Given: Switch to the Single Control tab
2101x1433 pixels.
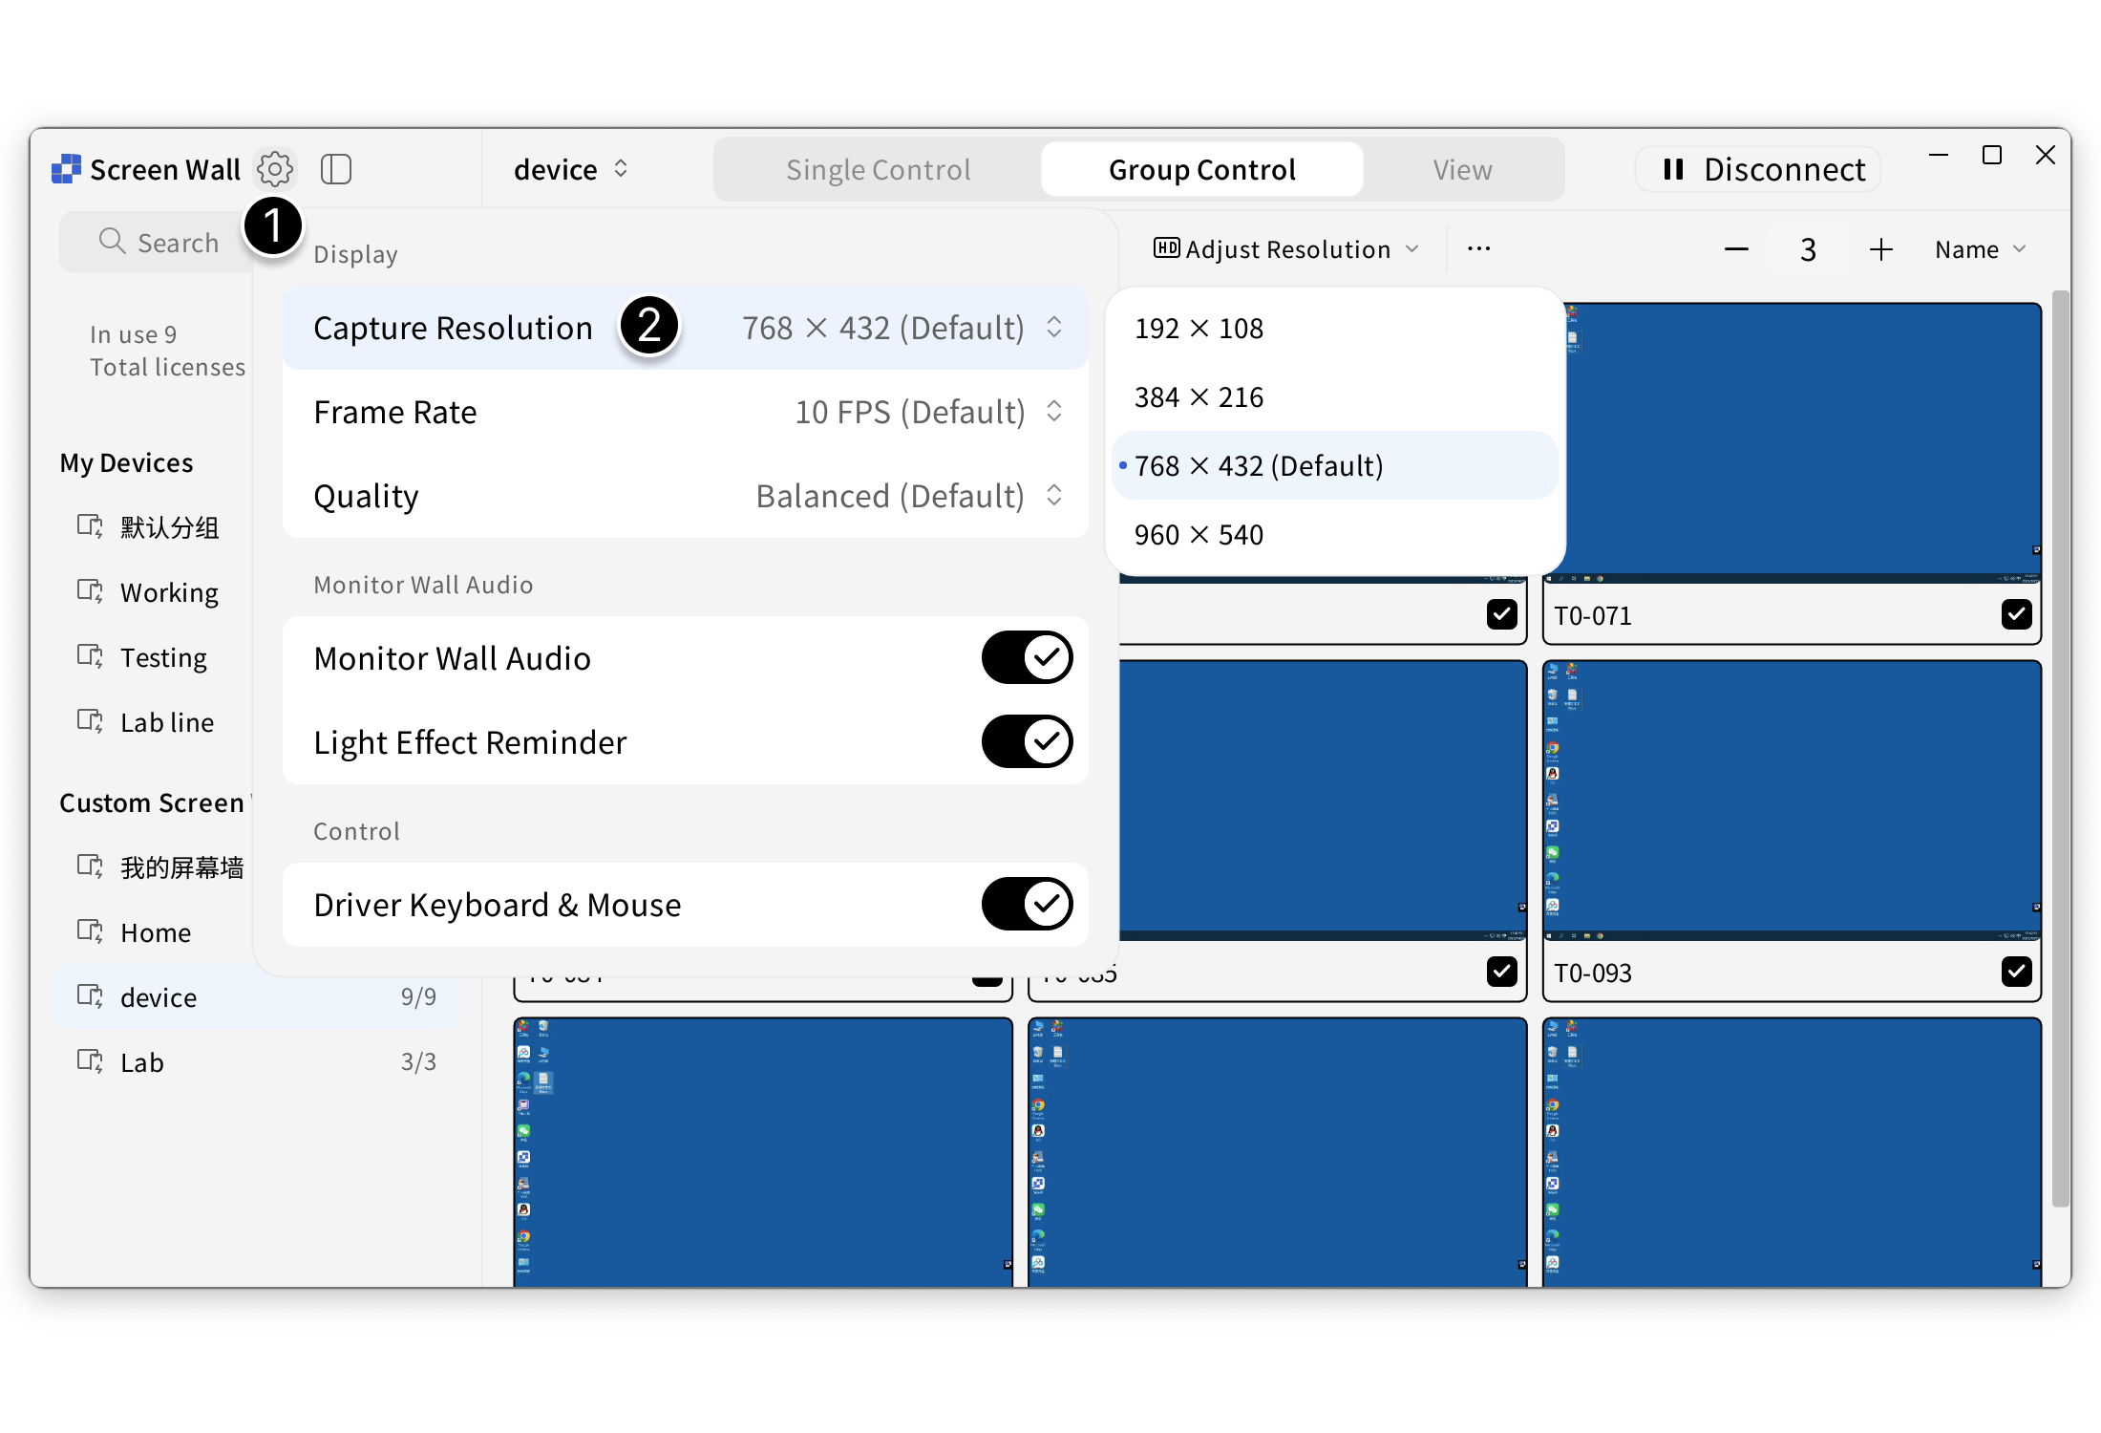Looking at the screenshot, I should coord(878,170).
